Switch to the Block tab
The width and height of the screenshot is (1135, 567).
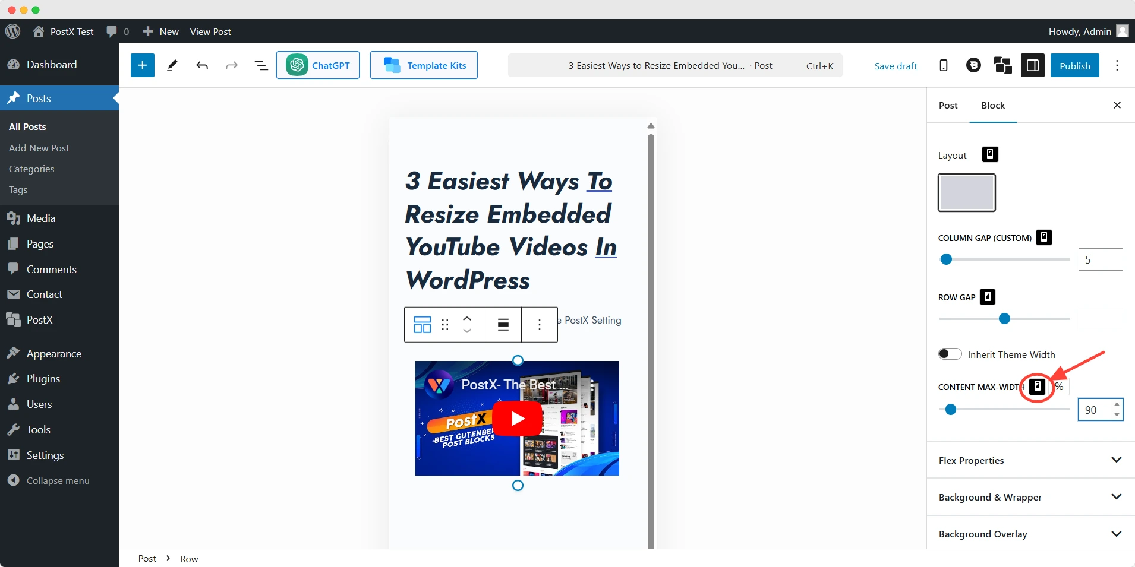pyautogui.click(x=993, y=105)
